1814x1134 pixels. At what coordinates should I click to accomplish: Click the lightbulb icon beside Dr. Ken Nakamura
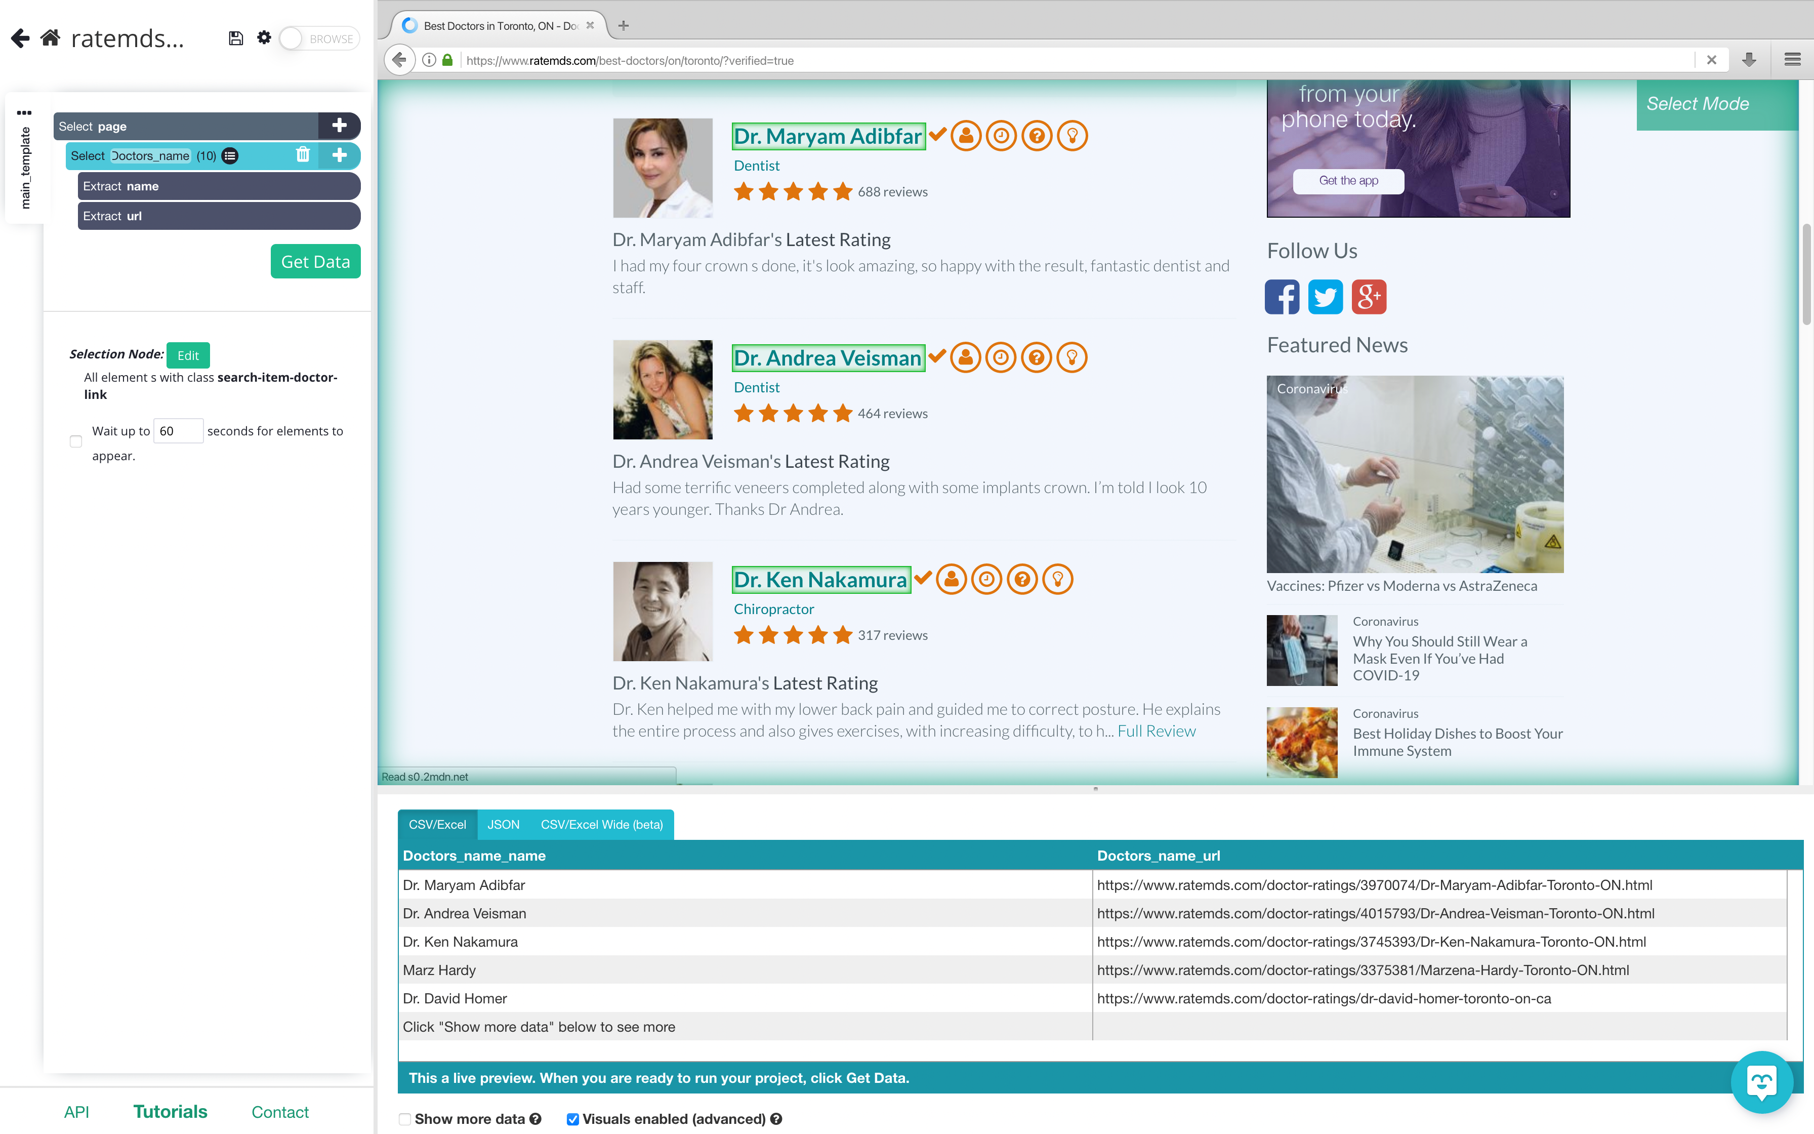point(1058,580)
